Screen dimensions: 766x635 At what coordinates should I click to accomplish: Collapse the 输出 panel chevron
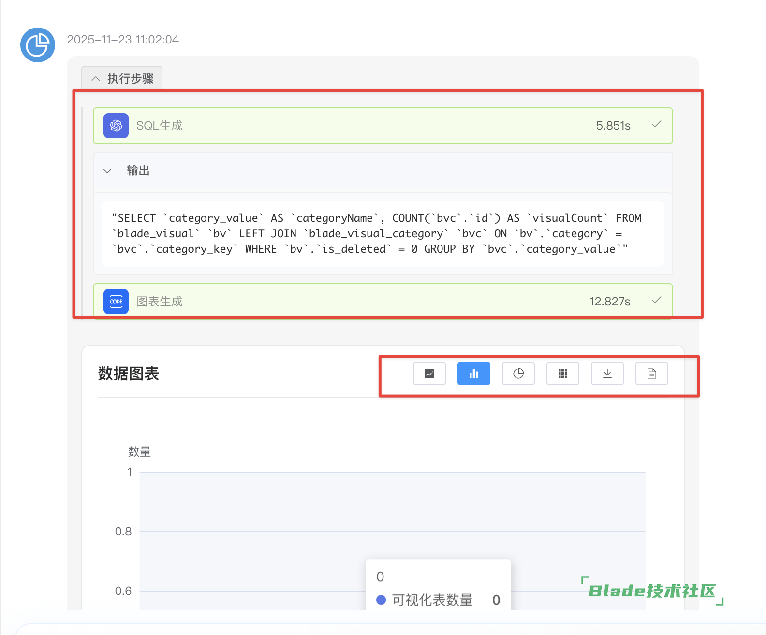click(107, 171)
